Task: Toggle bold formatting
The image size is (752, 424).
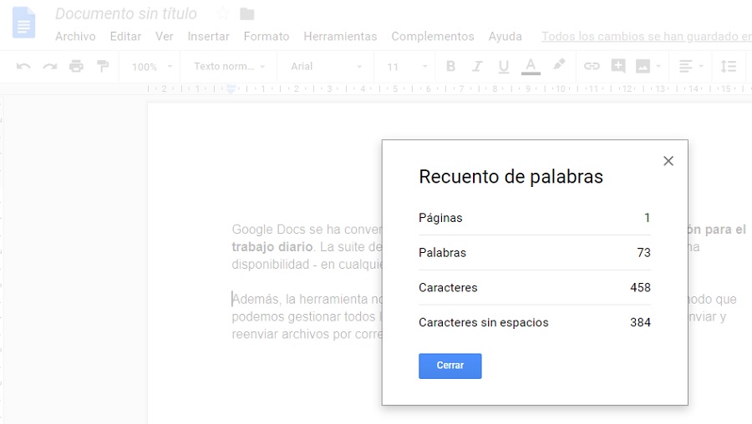Action: (450, 67)
